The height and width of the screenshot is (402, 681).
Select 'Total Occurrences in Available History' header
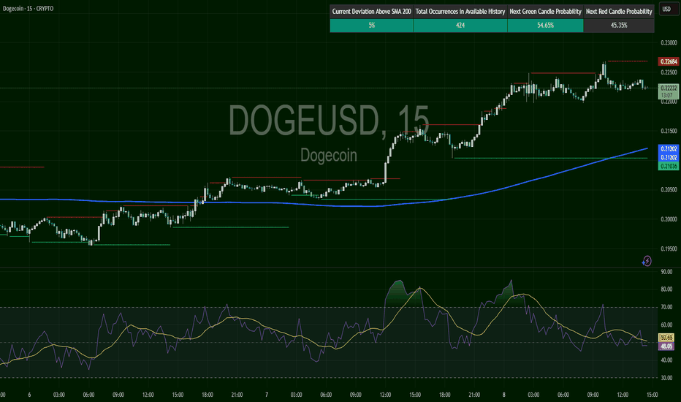(460, 11)
